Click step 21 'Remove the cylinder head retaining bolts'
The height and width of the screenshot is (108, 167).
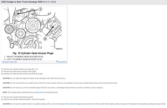tap(17, 97)
